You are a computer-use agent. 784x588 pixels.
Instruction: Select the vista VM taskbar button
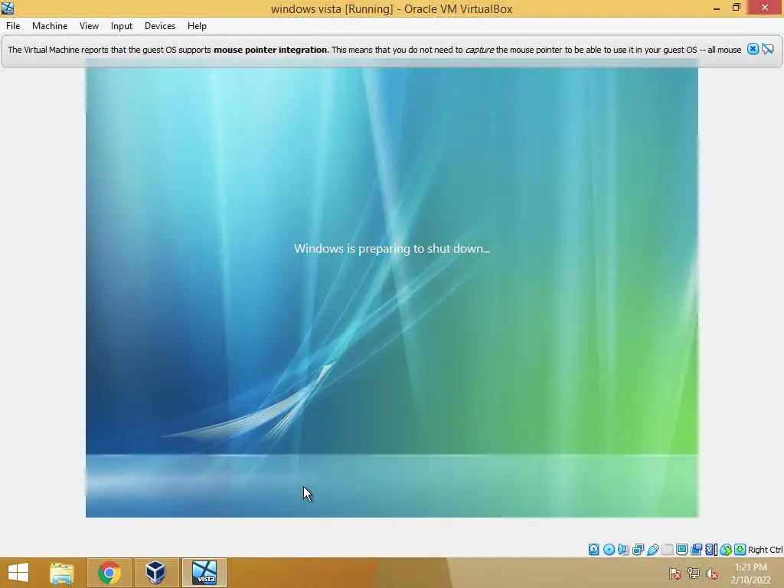click(204, 573)
